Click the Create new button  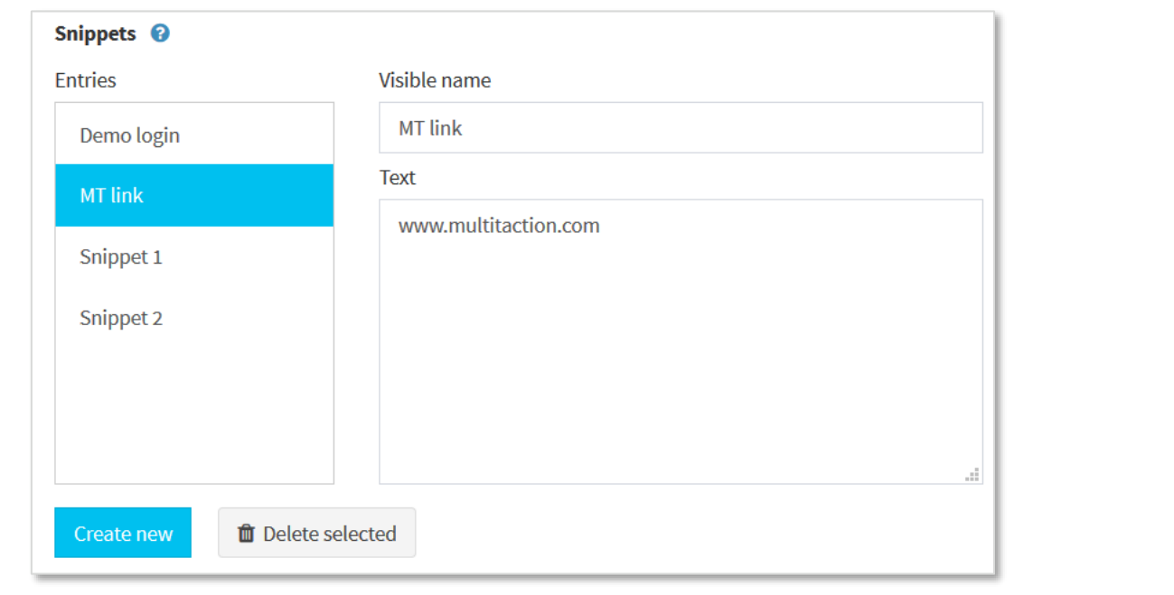coord(122,533)
